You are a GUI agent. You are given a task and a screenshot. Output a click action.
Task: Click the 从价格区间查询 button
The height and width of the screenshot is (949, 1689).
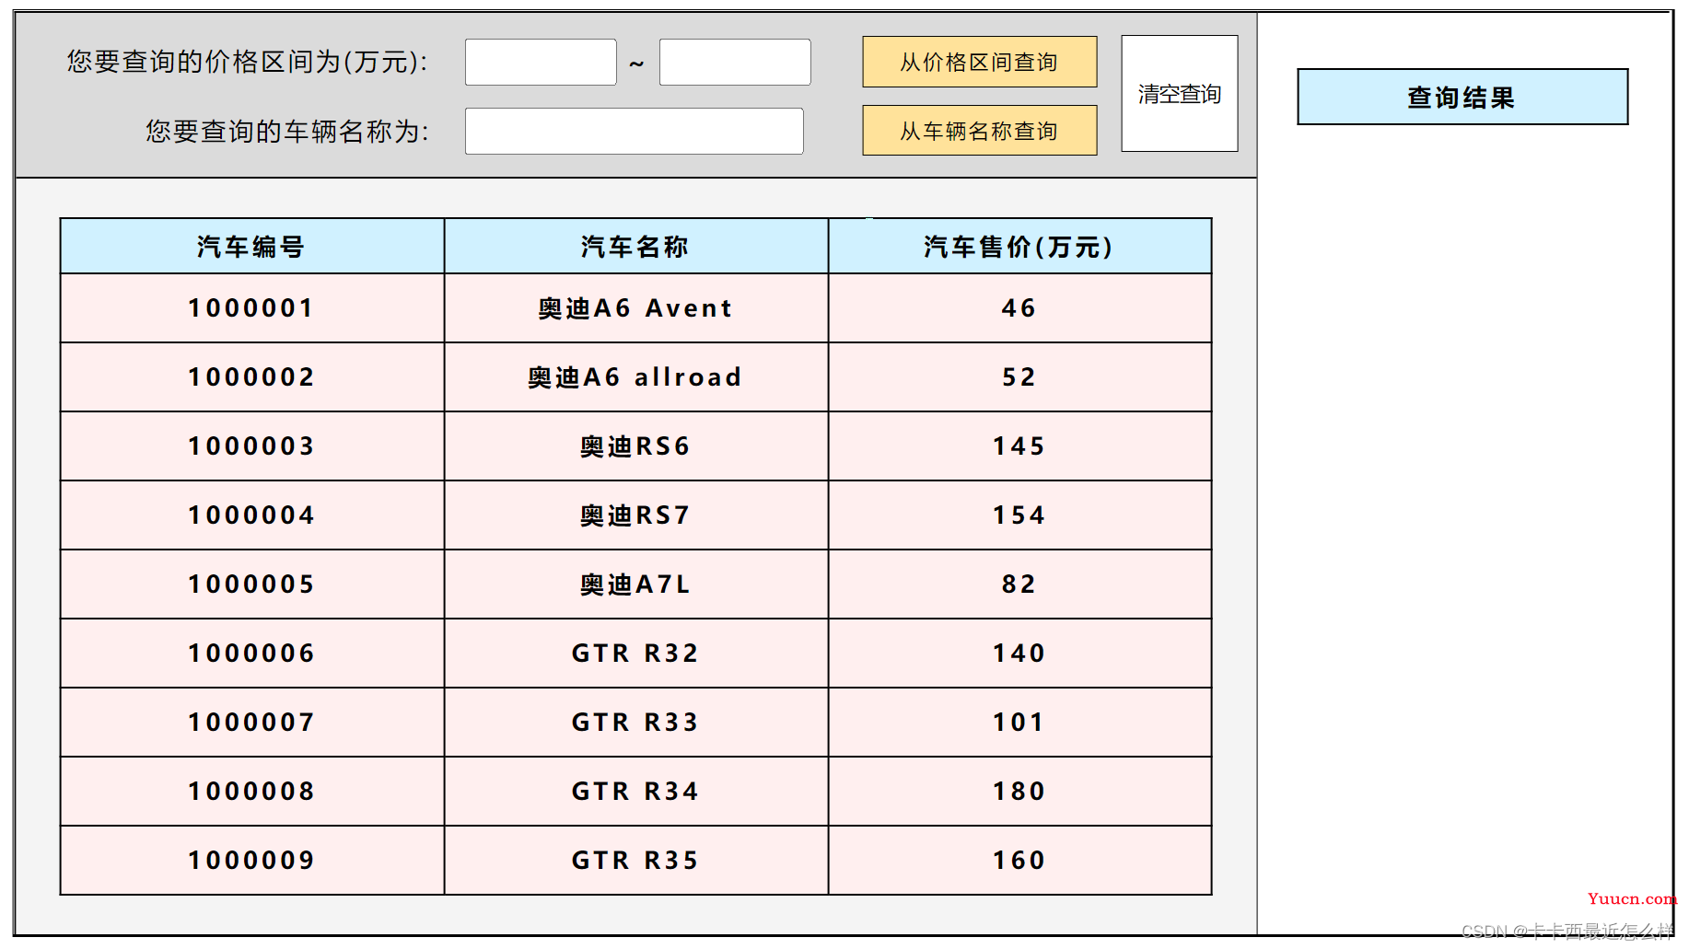[x=980, y=62]
